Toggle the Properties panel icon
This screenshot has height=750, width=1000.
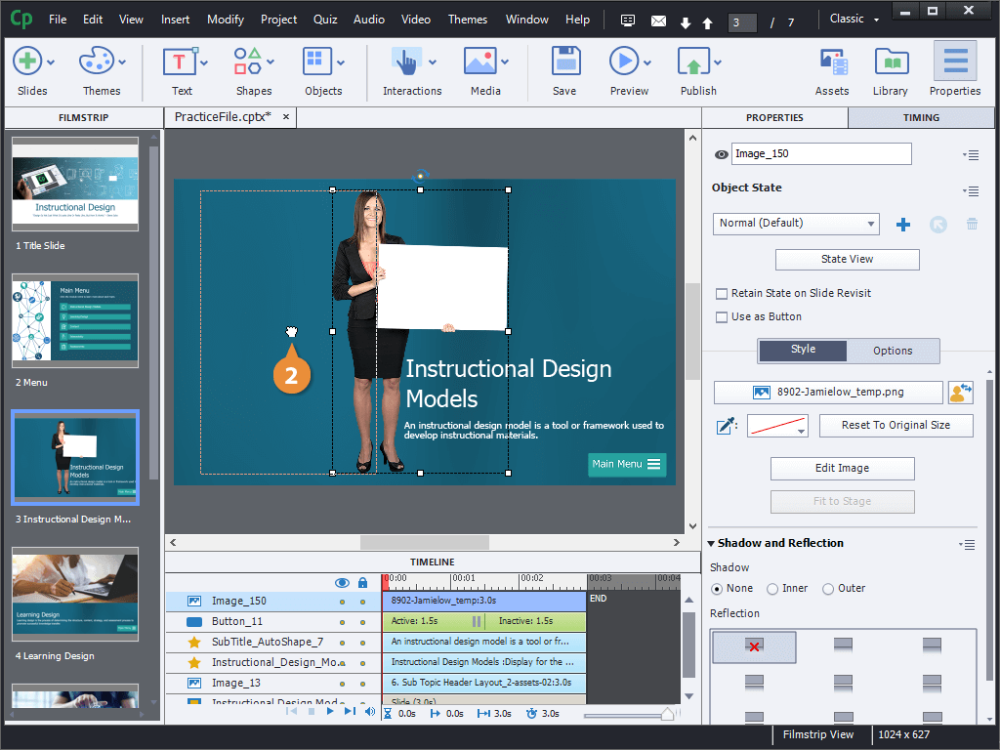coord(955,62)
